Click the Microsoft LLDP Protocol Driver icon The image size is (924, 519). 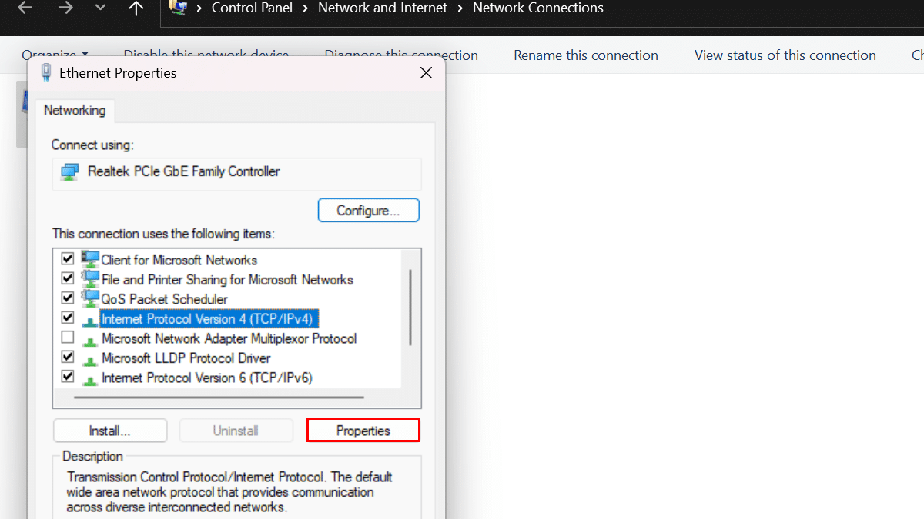pos(90,358)
